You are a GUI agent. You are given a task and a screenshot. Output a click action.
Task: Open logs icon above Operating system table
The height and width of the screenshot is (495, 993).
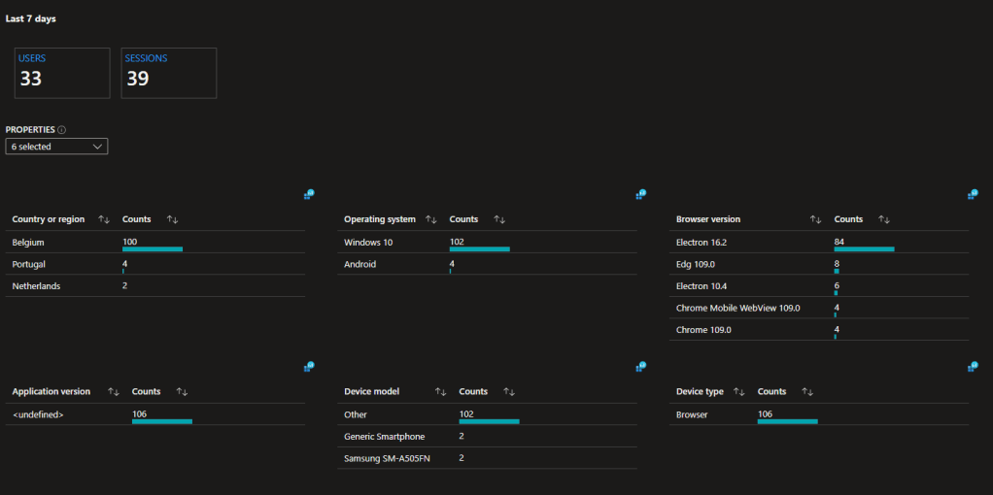(x=641, y=195)
